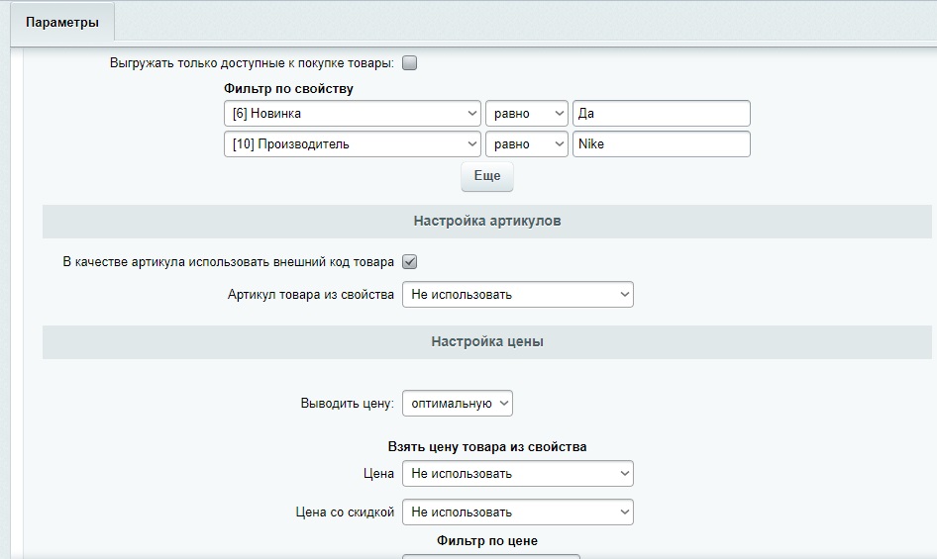Viewport: 937px width, 559px height.
Task: Toggle the external code as article checkbox
Action: tap(410, 262)
